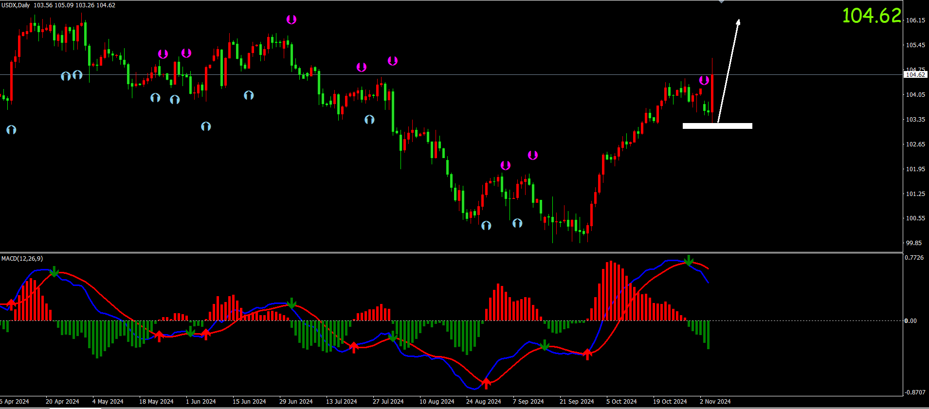Click the green arrow at MACD's October peak
Viewport: 929px width, 409px height.
689,261
